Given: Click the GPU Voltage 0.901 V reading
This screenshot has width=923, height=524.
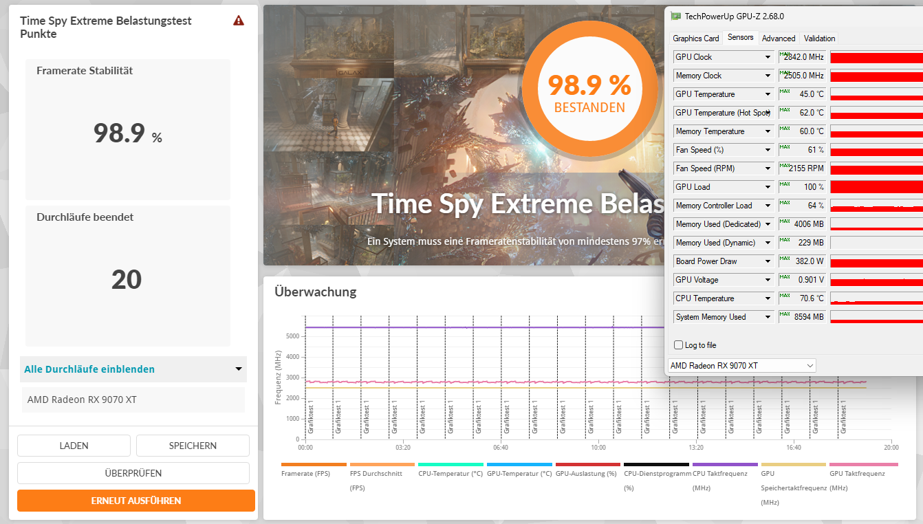Looking at the screenshot, I should tap(802, 280).
